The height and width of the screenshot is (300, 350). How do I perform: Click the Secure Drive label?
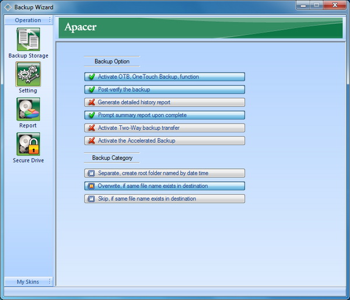pos(29,160)
